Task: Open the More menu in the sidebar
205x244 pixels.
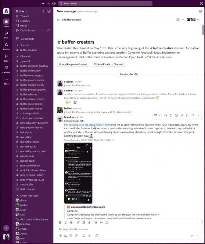Action: (x=6, y=81)
